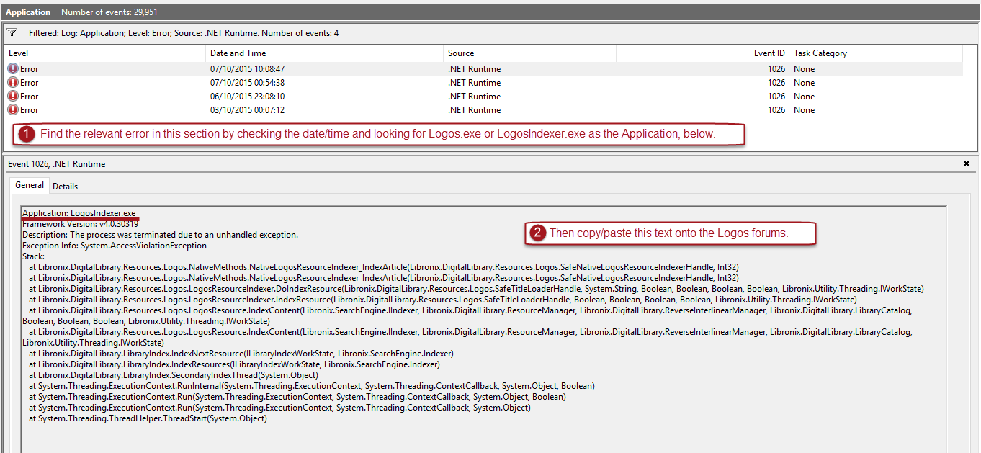Click the Event 1026, .NET Runtime header

tap(56, 164)
